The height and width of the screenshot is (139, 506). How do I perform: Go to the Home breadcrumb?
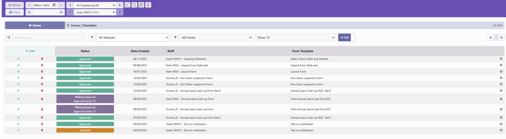click(x=35, y=25)
